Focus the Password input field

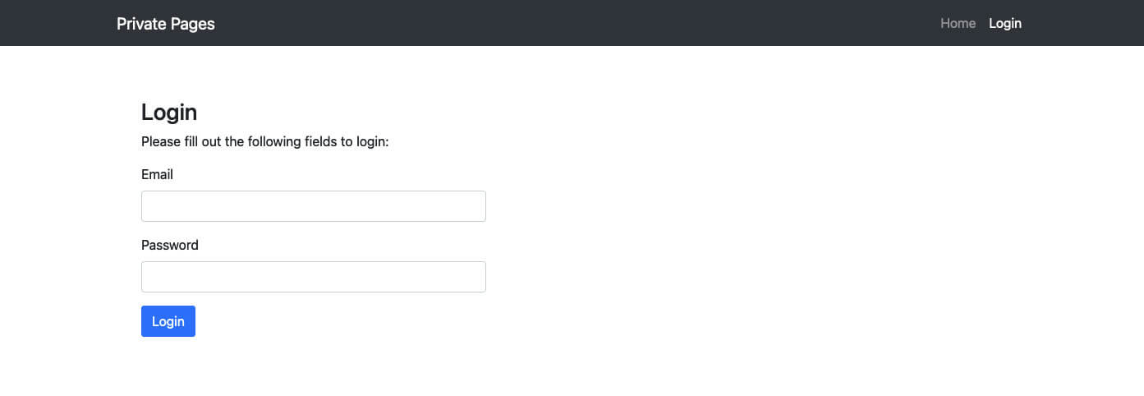[x=314, y=277]
